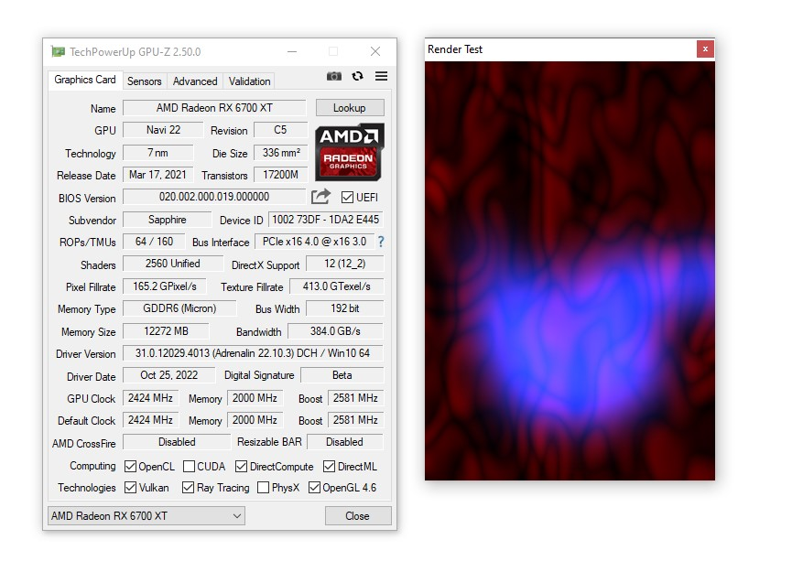Click the Revision value C5
803x572 pixels.
coord(280,130)
